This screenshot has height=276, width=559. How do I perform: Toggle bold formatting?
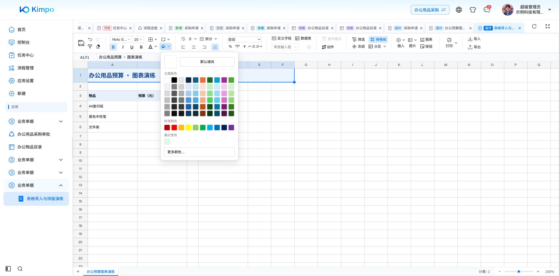[113, 47]
